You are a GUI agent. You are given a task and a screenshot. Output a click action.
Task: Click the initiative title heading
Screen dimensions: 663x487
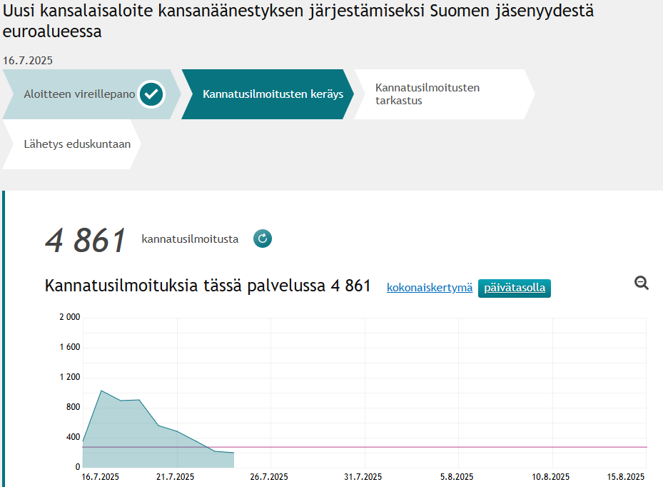[298, 21]
